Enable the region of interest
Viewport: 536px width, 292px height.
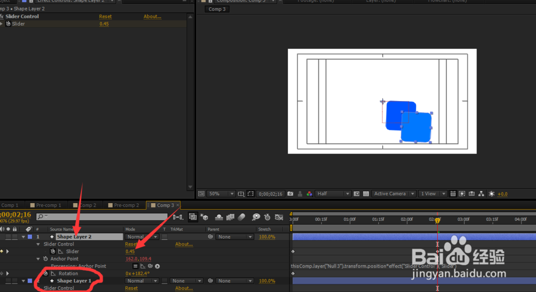pyautogui.click(x=356, y=194)
